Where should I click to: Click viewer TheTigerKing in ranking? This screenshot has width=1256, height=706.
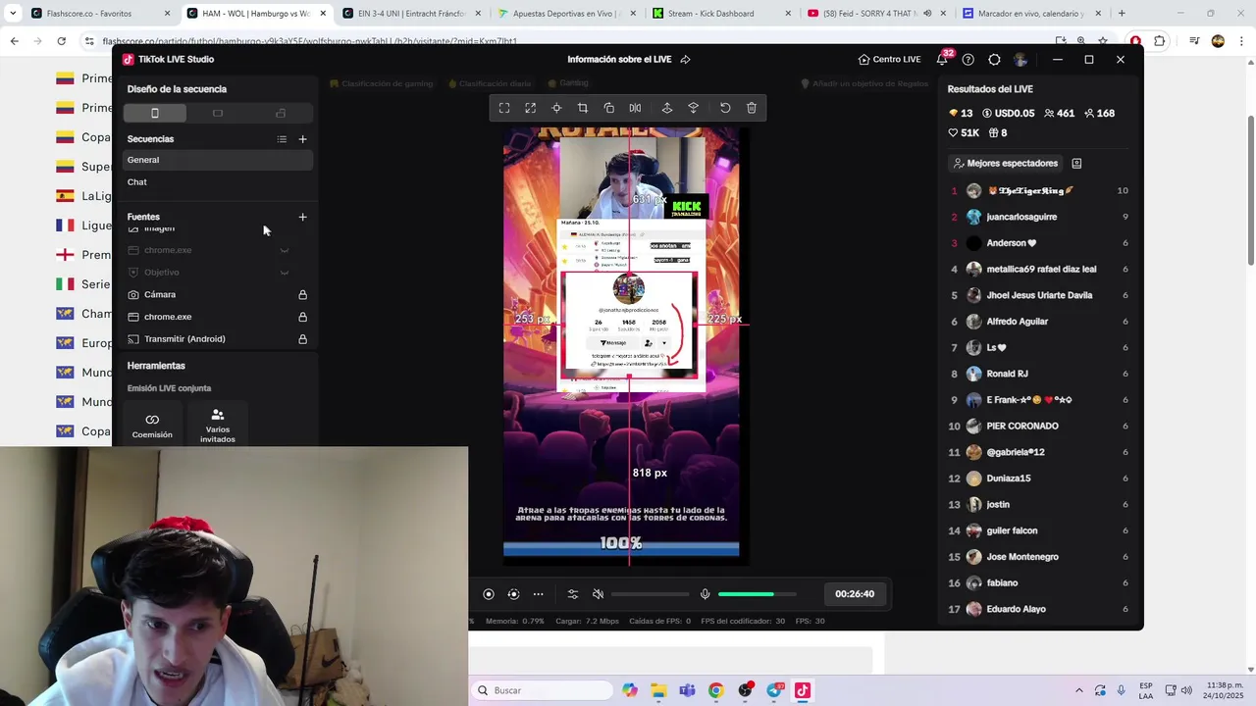pyautogui.click(x=1031, y=190)
